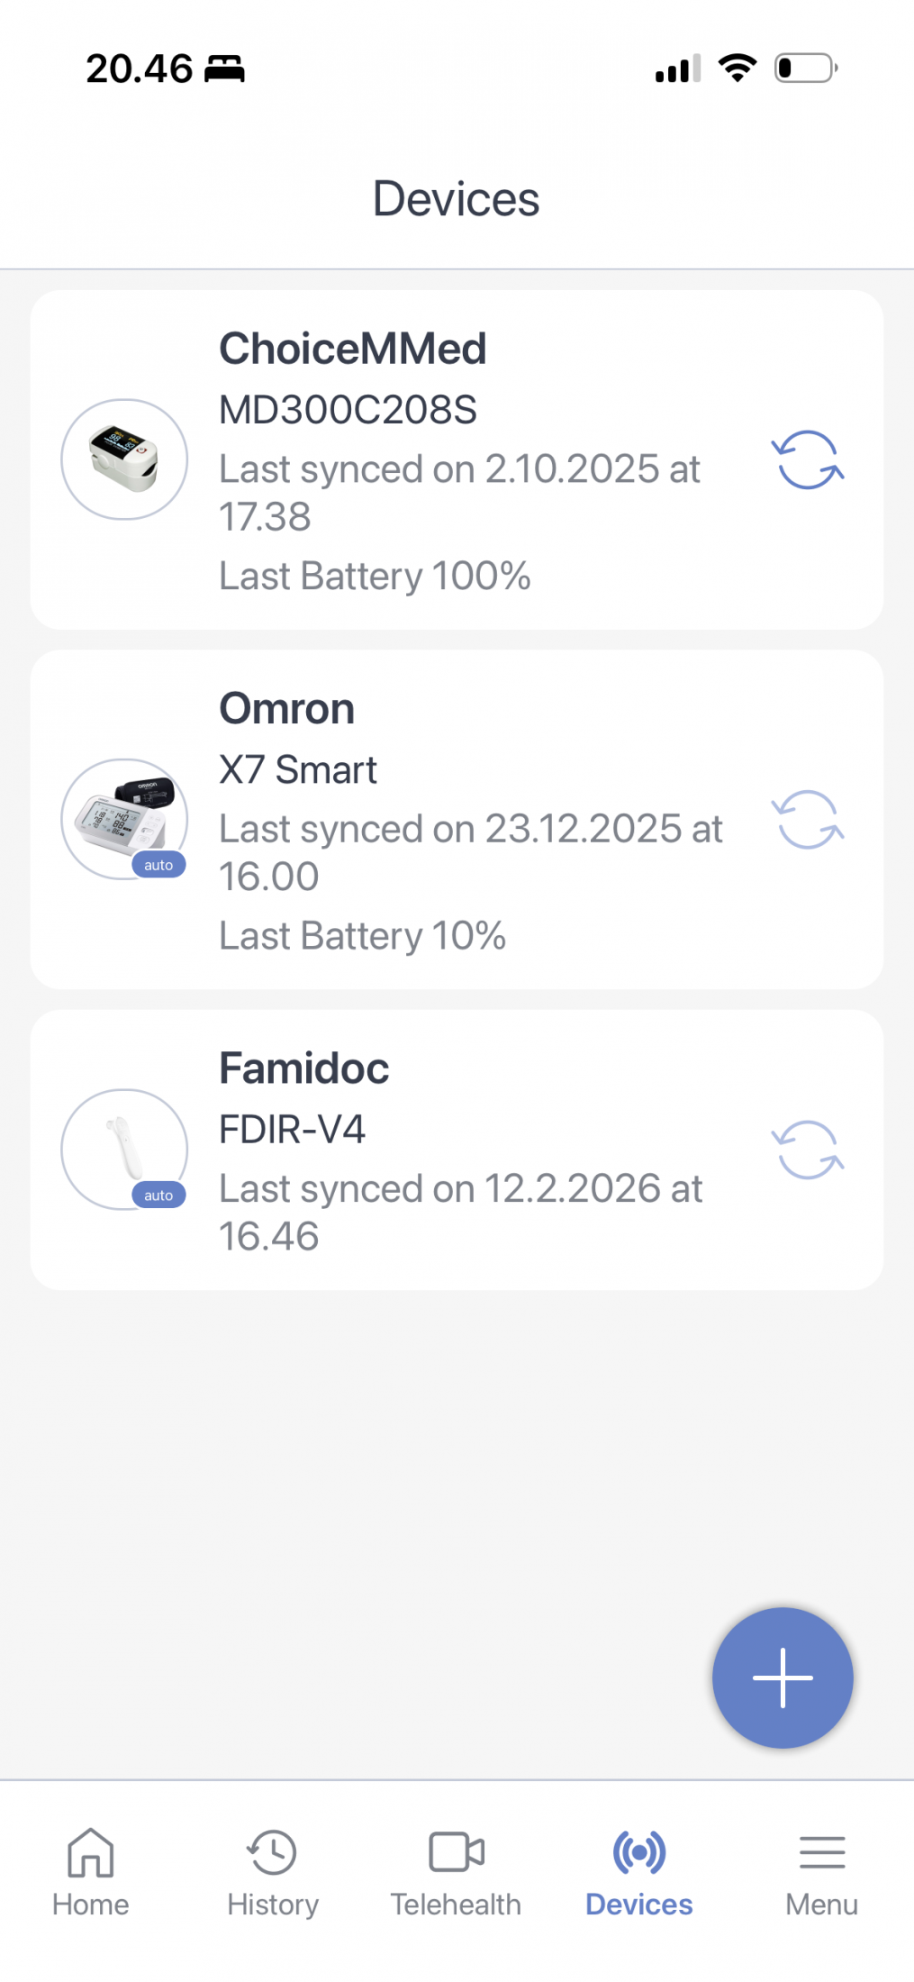This screenshot has height=1982, width=914.
Task: Open the ChoiceMMed device name
Action: click(353, 349)
